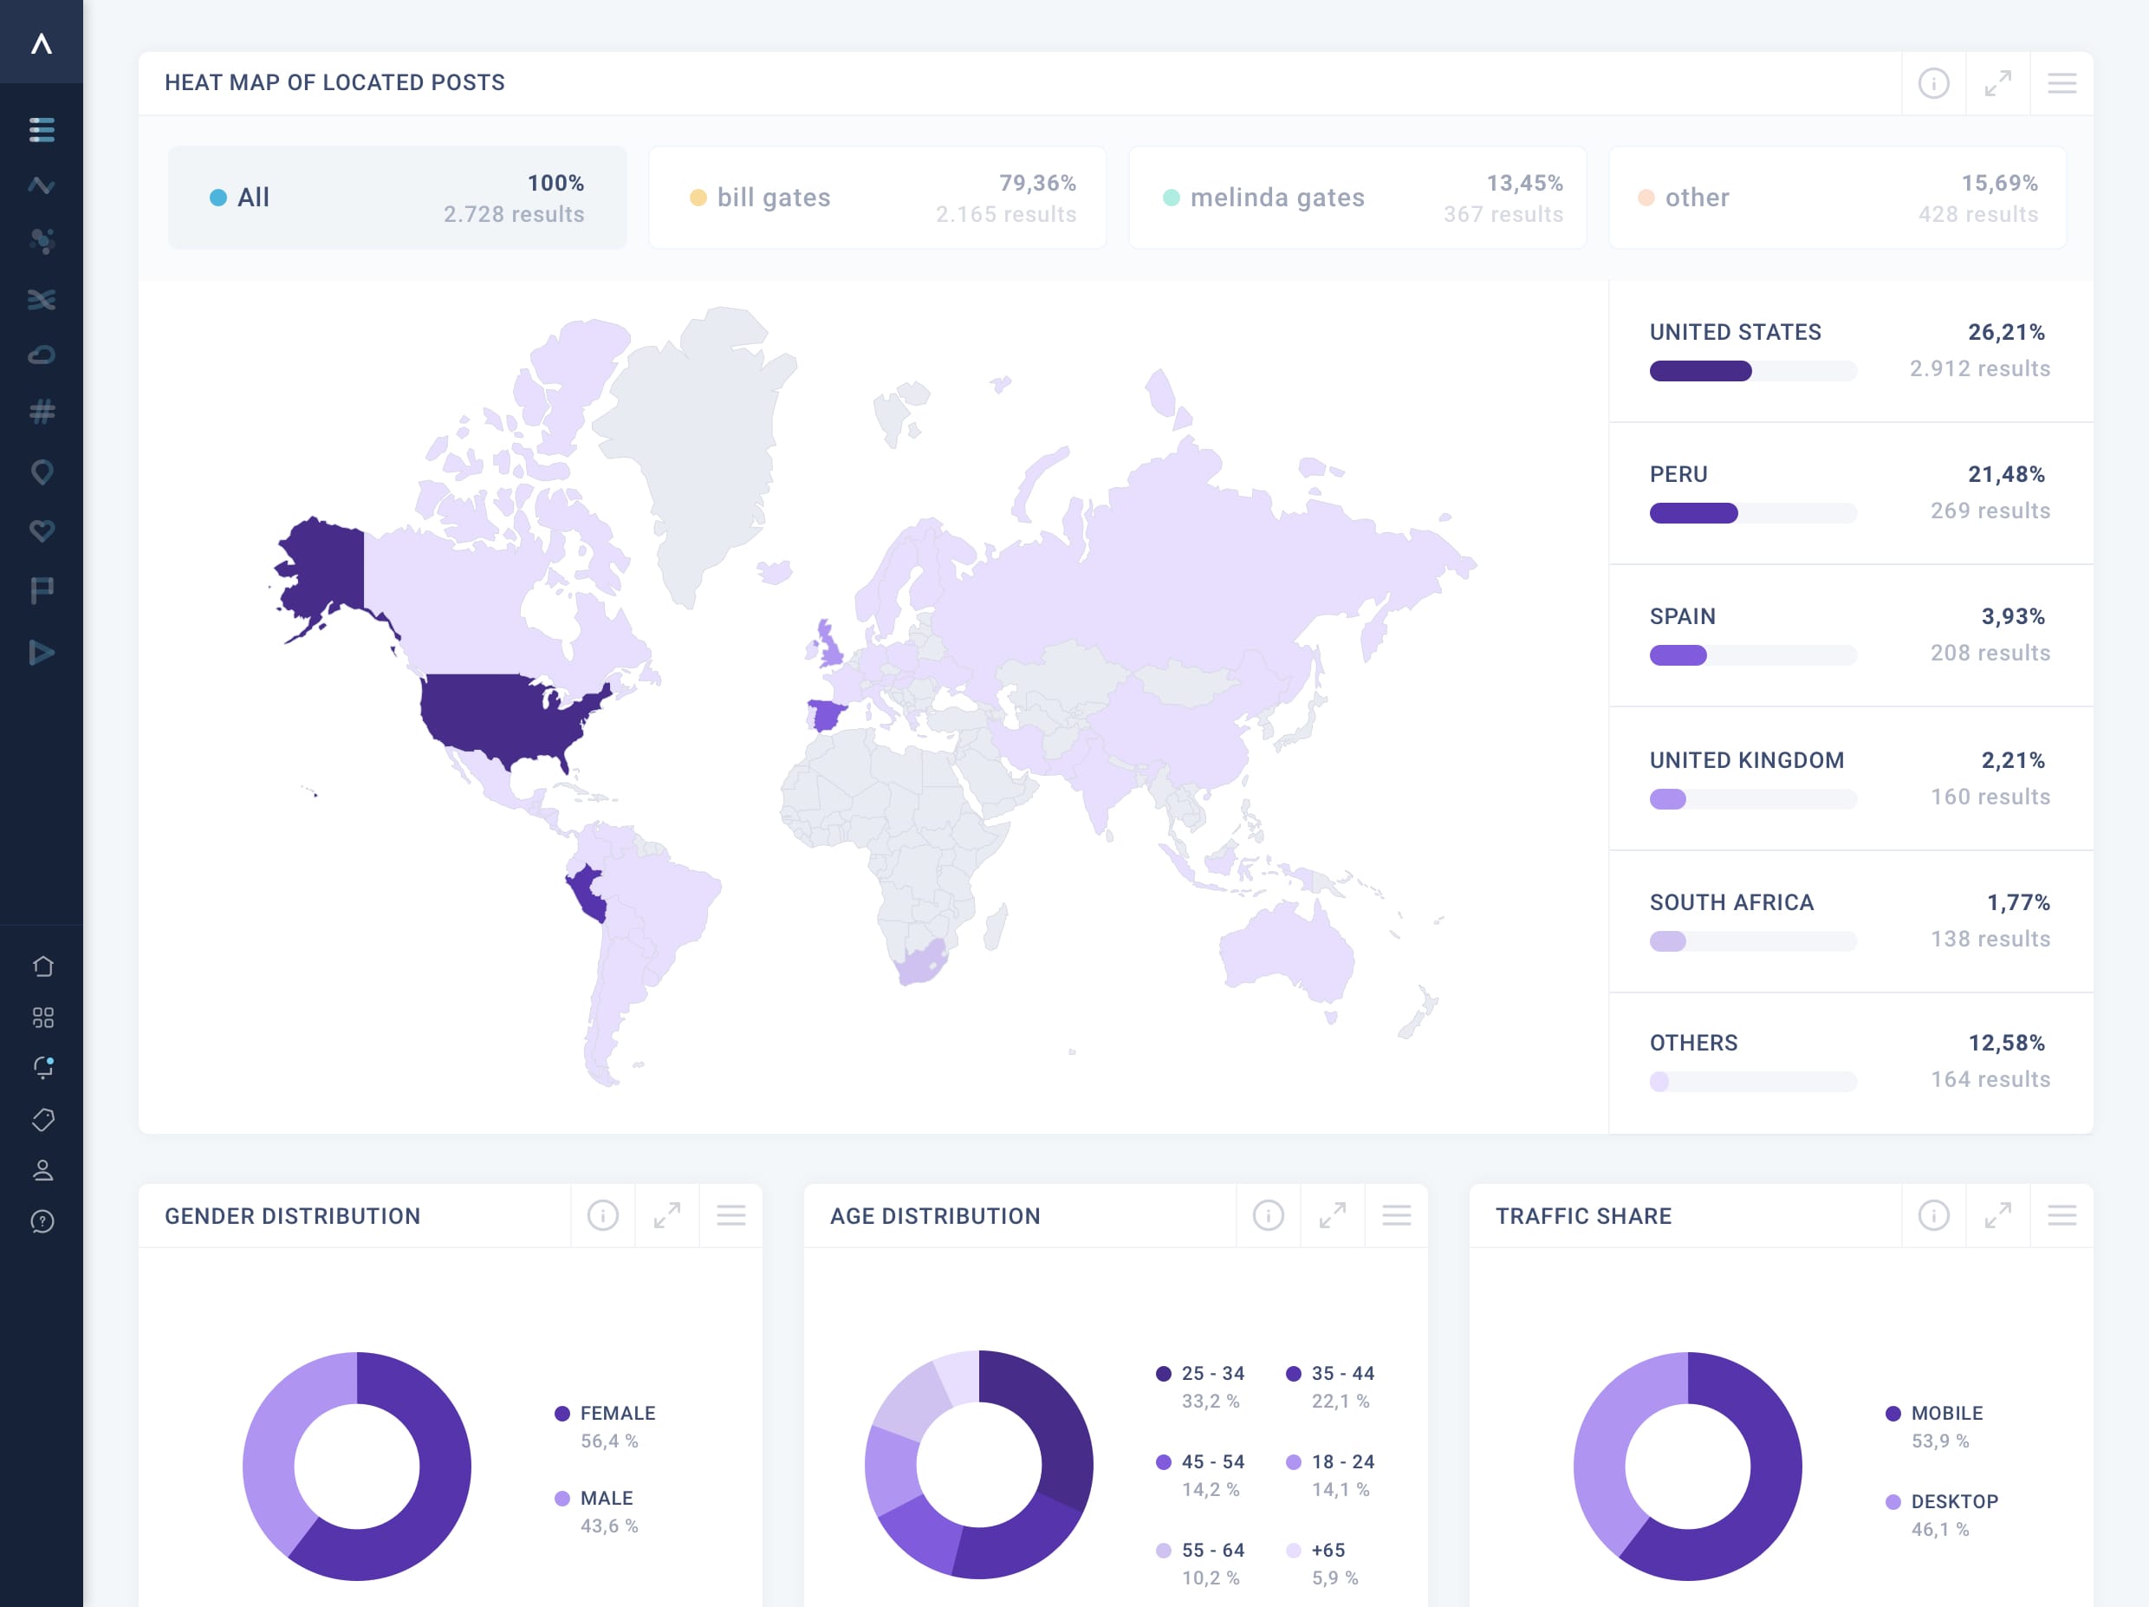
Task: Open the Age Distribution options menu
Action: (x=1397, y=1215)
